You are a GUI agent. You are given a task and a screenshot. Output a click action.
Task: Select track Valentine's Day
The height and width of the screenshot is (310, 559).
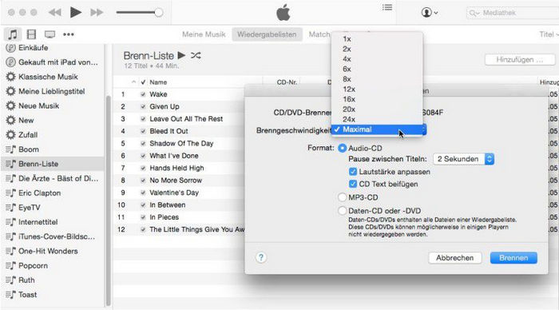[x=174, y=193]
